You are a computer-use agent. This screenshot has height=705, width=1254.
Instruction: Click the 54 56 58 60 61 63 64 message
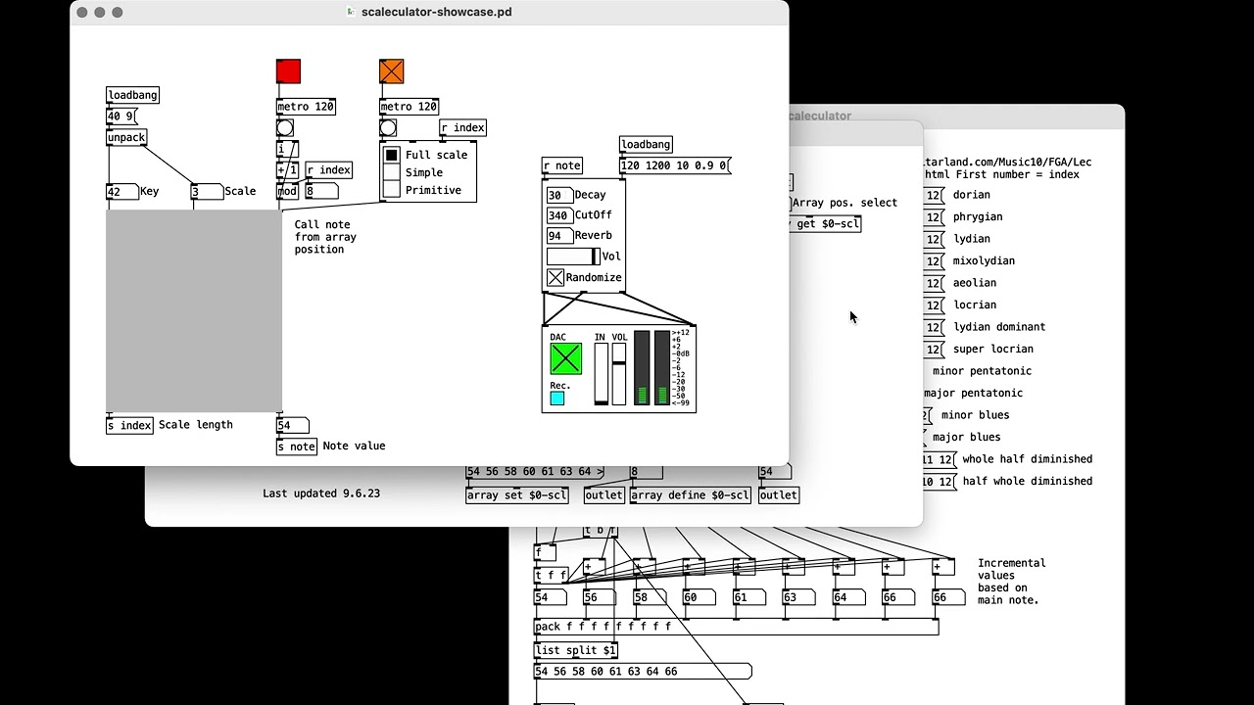pyautogui.click(x=535, y=472)
